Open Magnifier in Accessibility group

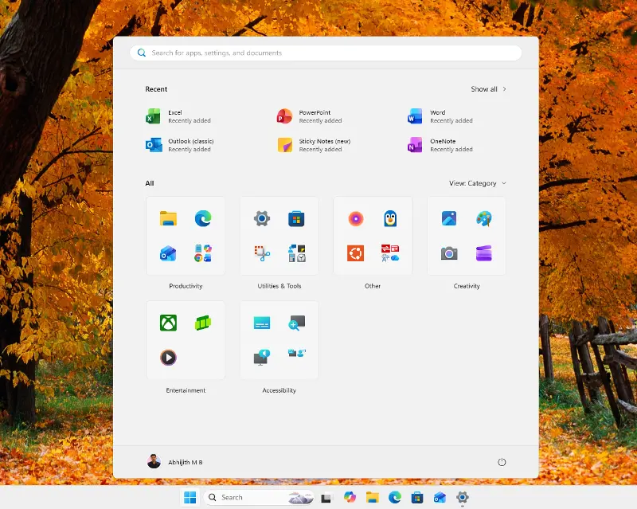296,323
